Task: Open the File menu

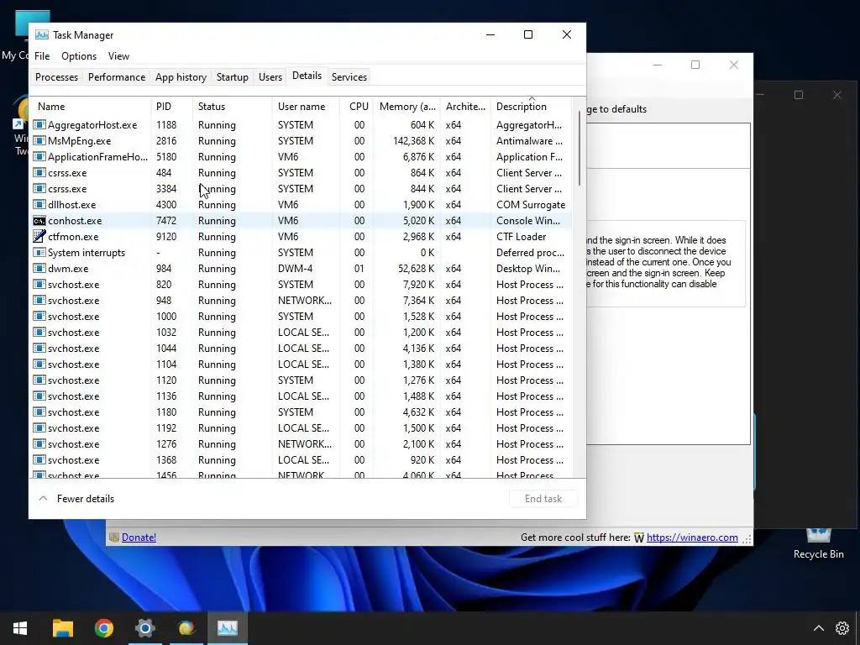Action: pyautogui.click(x=42, y=56)
